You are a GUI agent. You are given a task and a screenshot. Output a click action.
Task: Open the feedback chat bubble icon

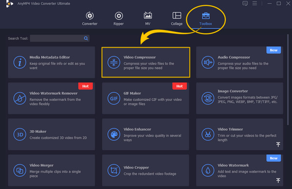tap(245, 3)
